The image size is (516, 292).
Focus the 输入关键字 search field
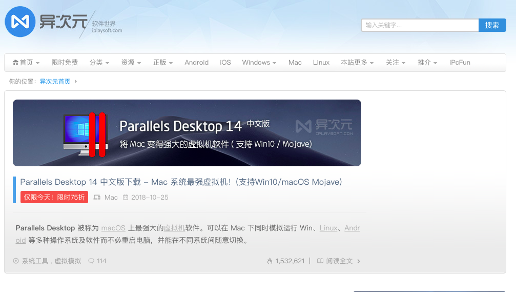(420, 25)
